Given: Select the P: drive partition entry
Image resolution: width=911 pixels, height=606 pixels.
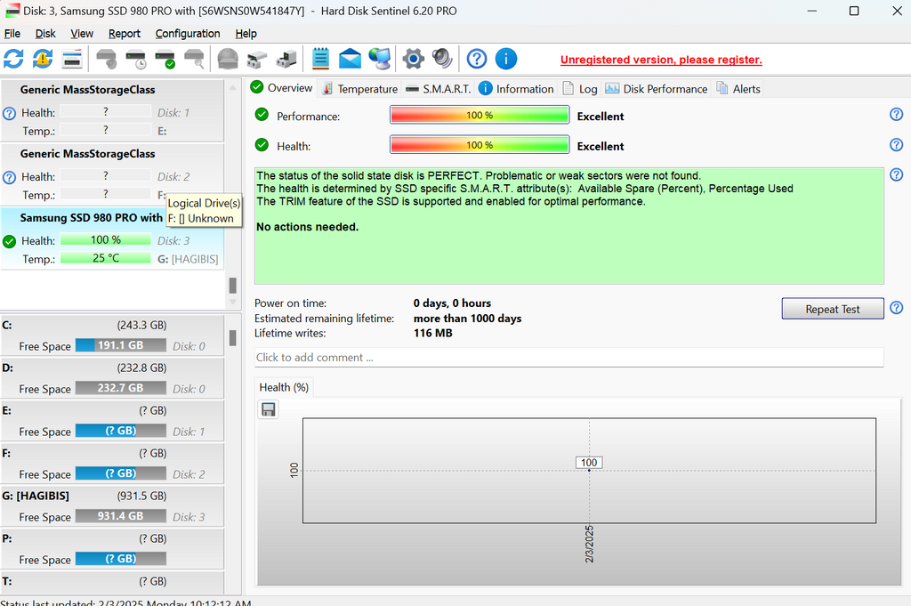Looking at the screenshot, I should tap(112, 549).
